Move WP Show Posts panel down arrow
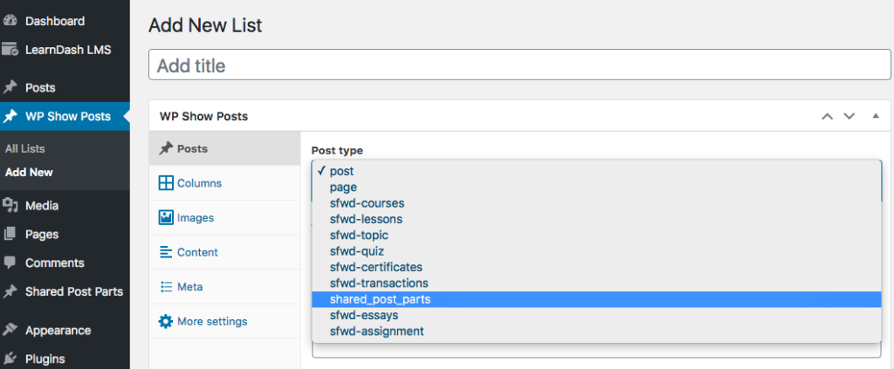 coord(849,116)
